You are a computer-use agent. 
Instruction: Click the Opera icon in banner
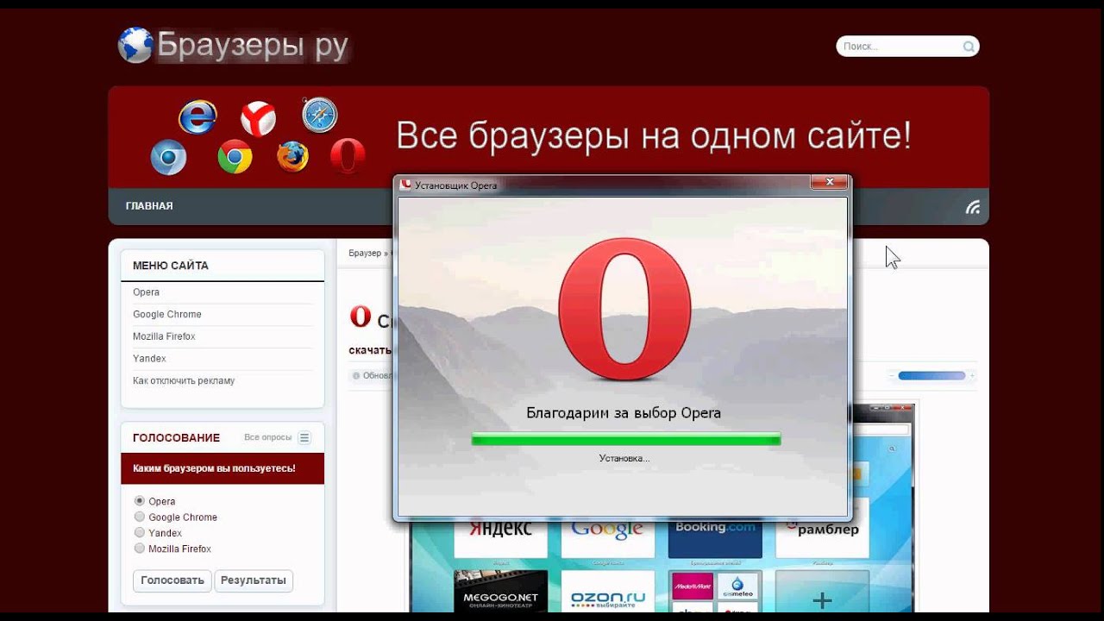pyautogui.click(x=348, y=156)
